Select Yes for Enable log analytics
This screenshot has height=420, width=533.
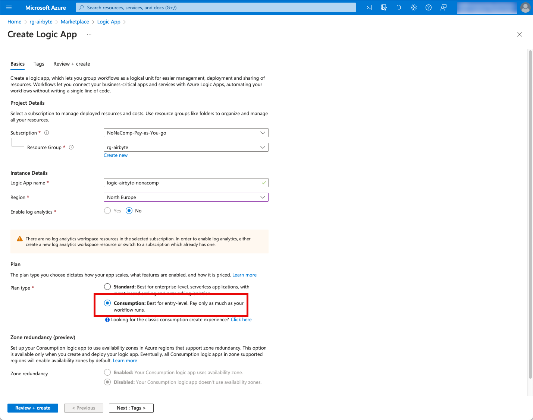coord(107,211)
